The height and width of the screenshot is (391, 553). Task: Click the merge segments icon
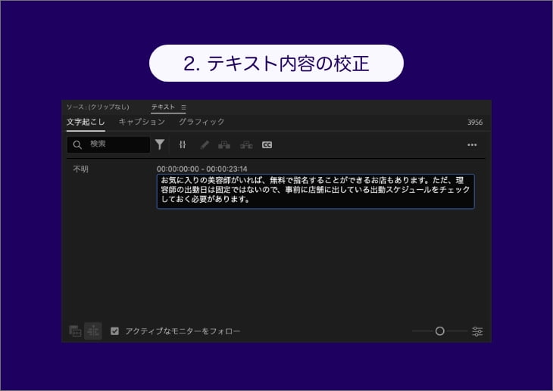coord(224,144)
